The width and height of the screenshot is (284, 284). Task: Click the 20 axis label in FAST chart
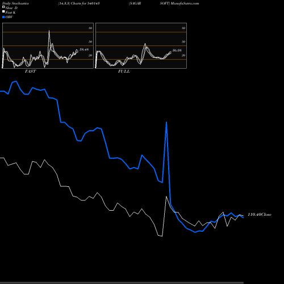pyautogui.click(x=90, y=55)
